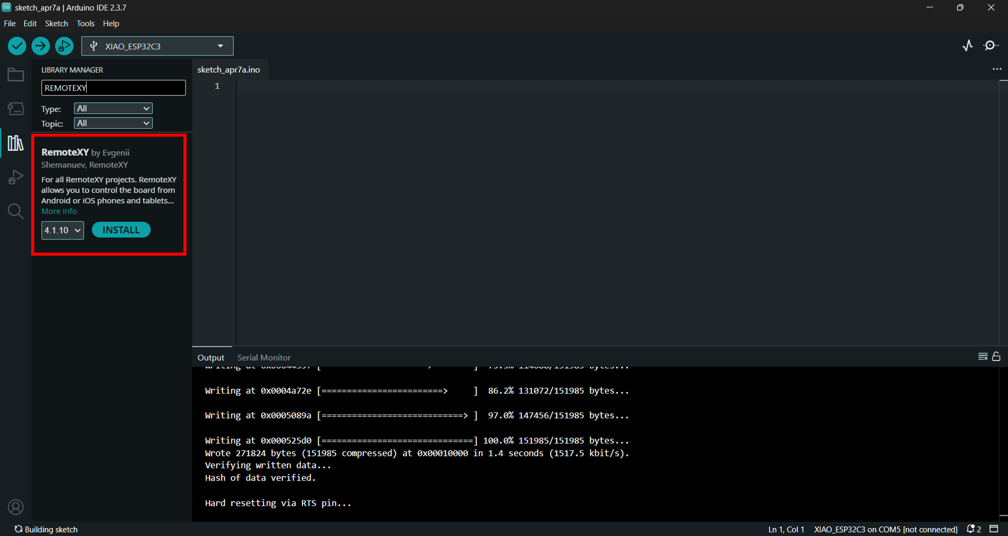This screenshot has width=1008, height=536.
Task: Toggle the bottom panel from status bar
Action: [994, 529]
